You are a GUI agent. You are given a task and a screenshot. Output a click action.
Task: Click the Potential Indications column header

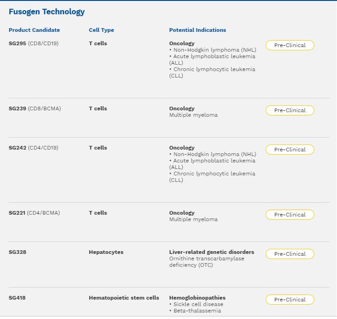pos(198,30)
